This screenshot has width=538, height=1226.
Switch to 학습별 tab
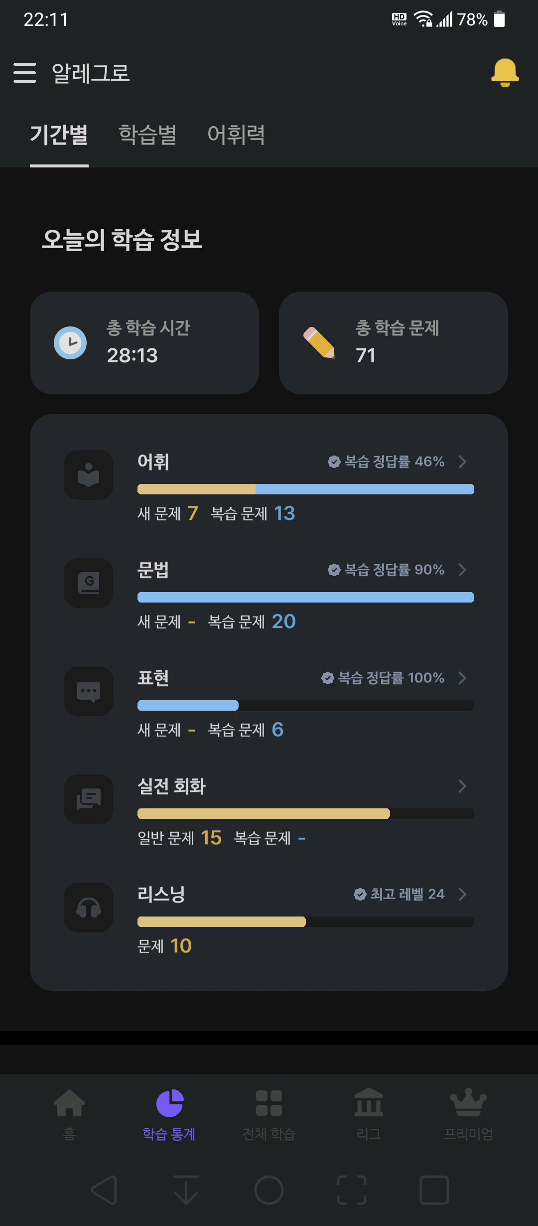[x=147, y=135]
